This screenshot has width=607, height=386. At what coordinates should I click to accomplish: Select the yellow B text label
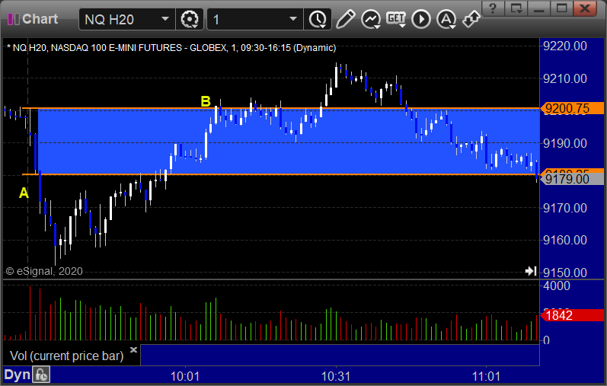[206, 101]
